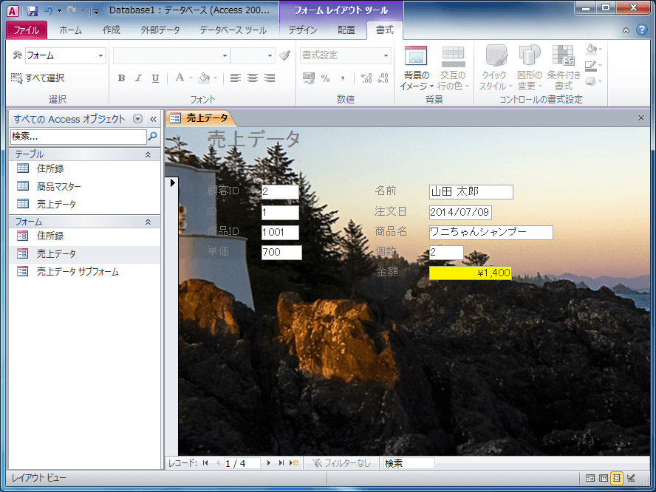The height and width of the screenshot is (492, 656).
Task: Open 交互の行の色 alternate row color
Action: pyautogui.click(x=453, y=68)
